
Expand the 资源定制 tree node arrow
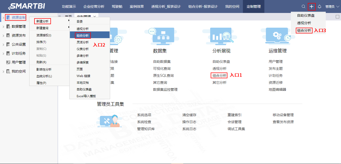(x=3, y=17)
